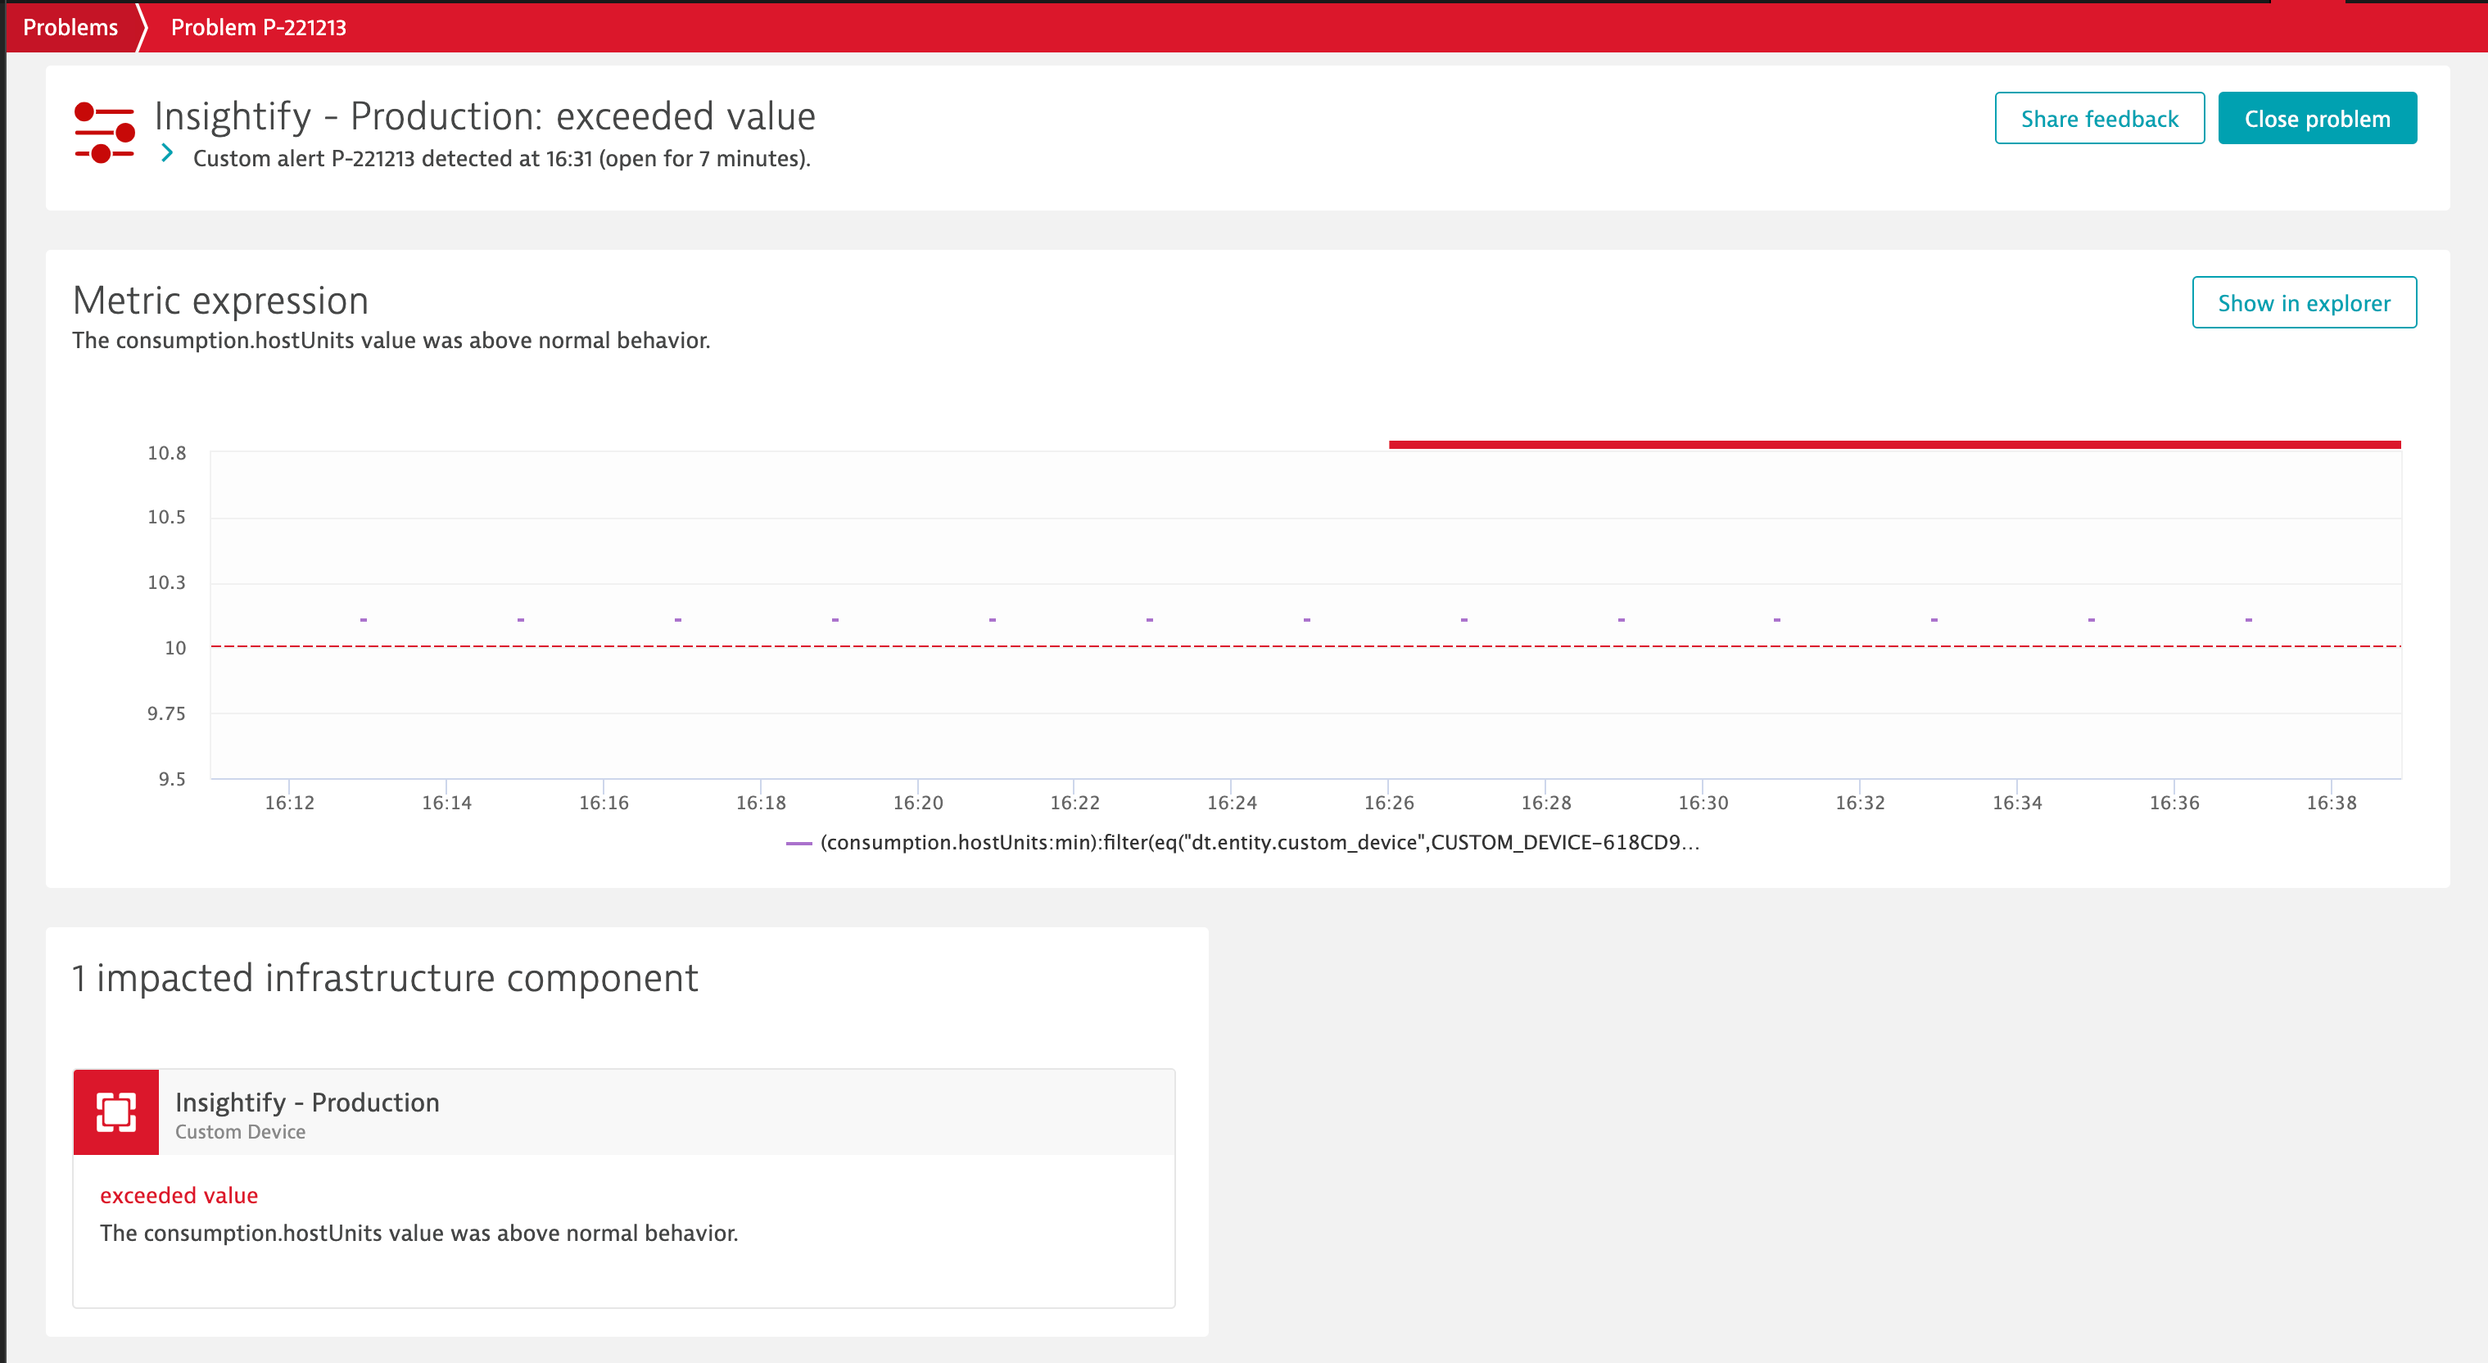Click the dashed threshold line at 10
Screen dimensions: 2488x1363
(1305, 646)
